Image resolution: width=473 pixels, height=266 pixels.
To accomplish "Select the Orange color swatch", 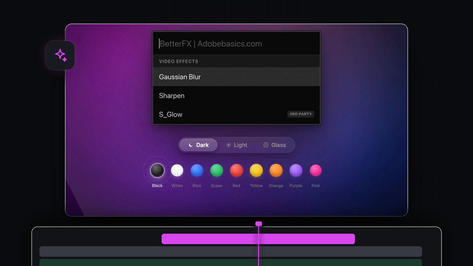I will point(276,170).
